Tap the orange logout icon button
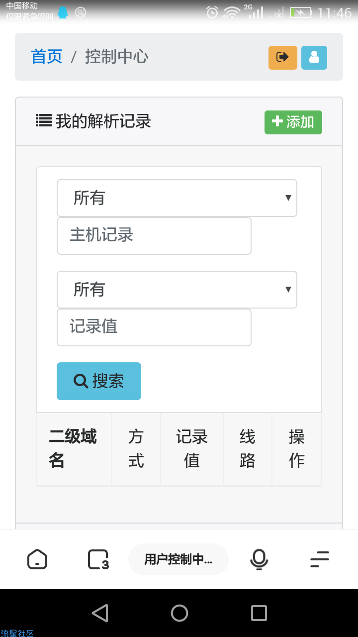 click(283, 57)
